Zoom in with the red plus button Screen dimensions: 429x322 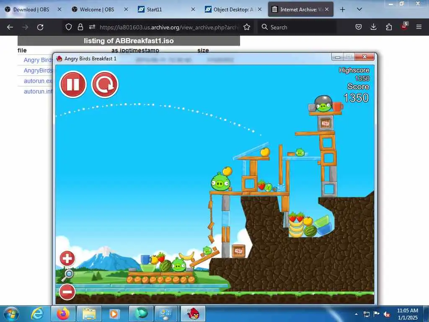tap(67, 258)
